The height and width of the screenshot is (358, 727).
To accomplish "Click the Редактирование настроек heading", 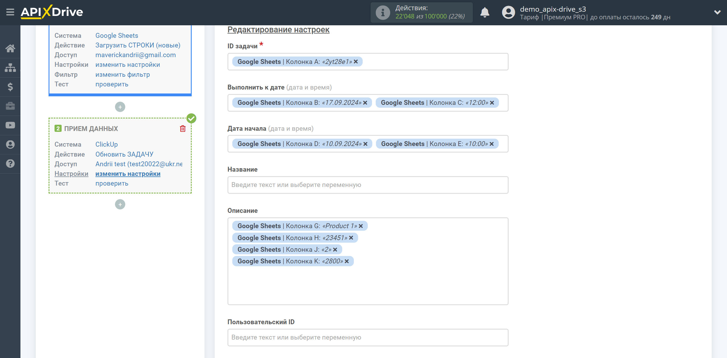I will click(x=278, y=30).
